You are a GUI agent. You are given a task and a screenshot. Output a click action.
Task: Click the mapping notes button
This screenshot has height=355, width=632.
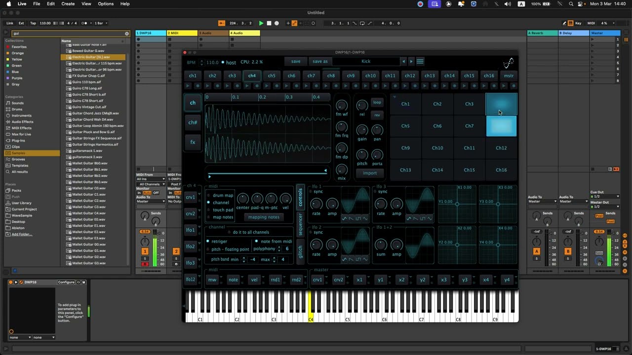[264, 217]
